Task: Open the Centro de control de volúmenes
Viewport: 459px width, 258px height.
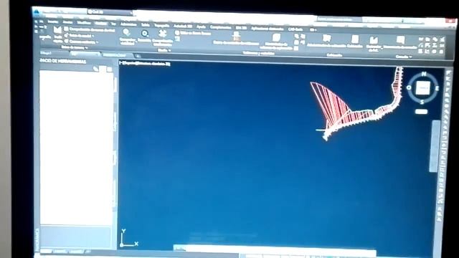Action: click(236, 38)
